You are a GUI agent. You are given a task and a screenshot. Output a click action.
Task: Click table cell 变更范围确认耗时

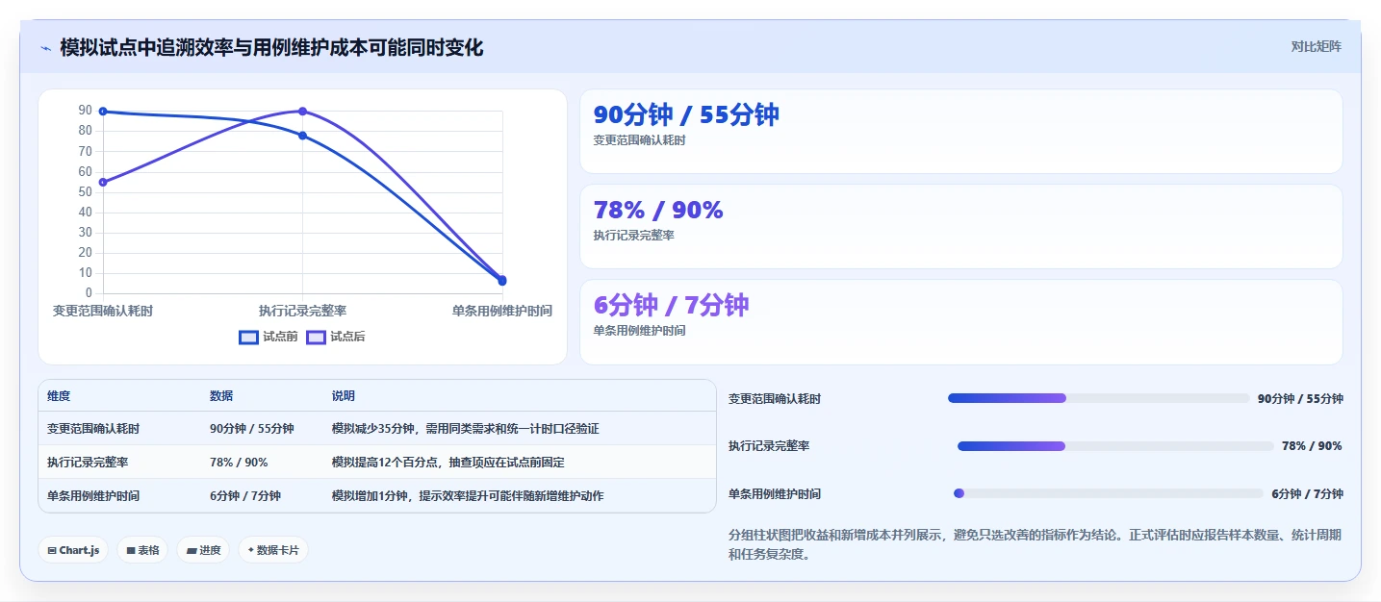pos(93,429)
